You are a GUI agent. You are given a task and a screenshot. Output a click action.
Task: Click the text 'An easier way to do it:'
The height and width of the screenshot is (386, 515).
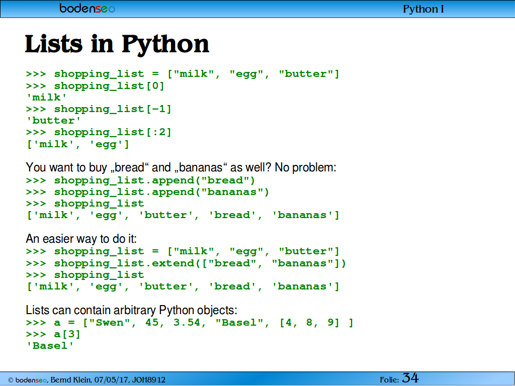tap(81, 239)
